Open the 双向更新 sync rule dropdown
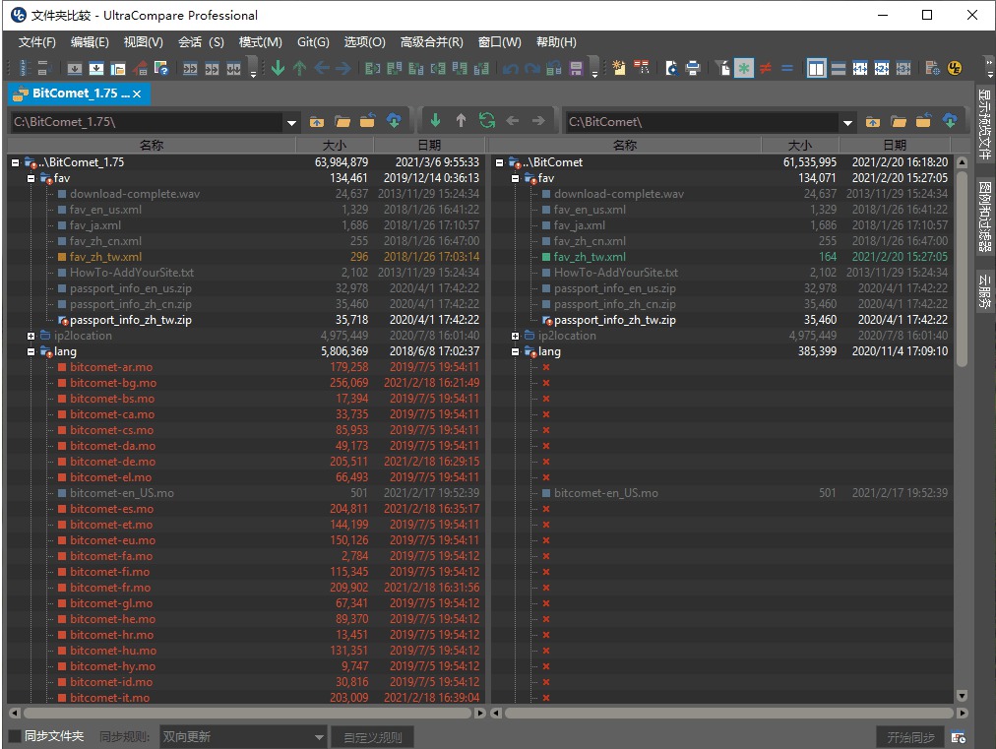996x749 pixels. coord(243,737)
